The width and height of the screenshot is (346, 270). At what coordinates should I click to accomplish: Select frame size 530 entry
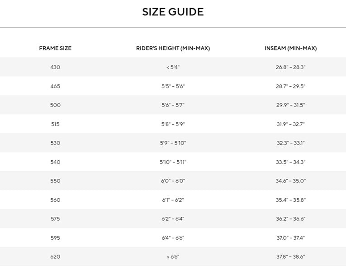pyautogui.click(x=55, y=143)
